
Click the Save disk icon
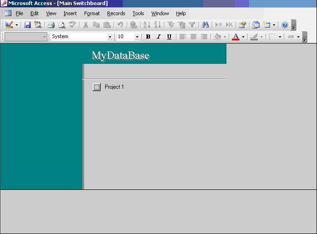pyautogui.click(x=28, y=25)
